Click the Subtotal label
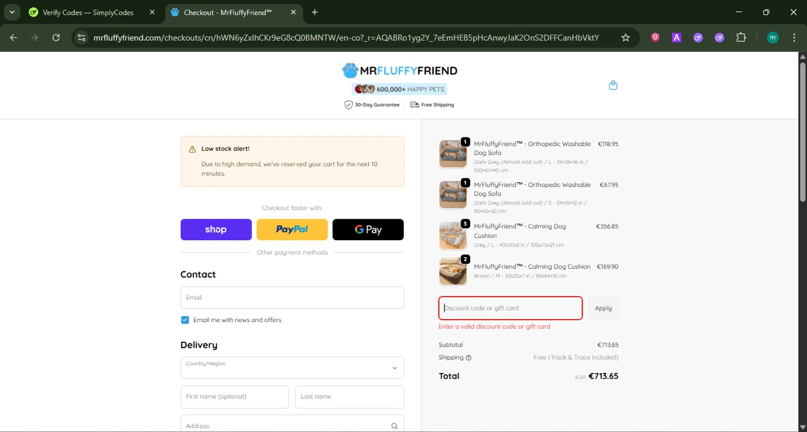The image size is (807, 432). pos(451,345)
